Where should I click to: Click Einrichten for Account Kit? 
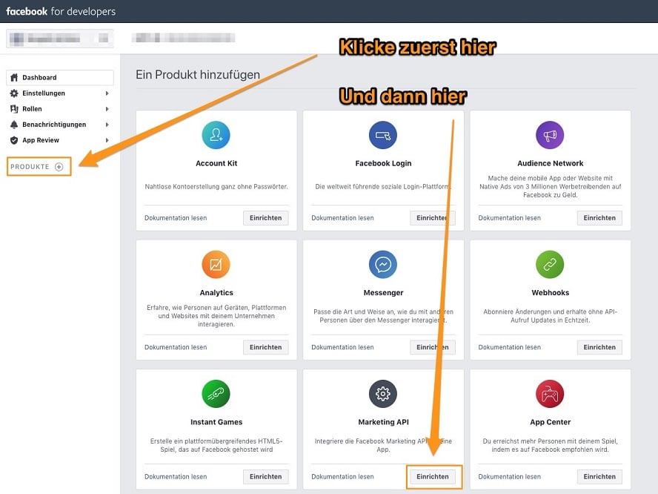pyautogui.click(x=265, y=218)
